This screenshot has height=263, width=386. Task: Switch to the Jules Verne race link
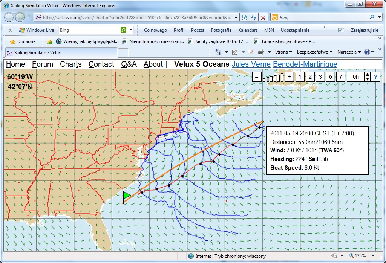[x=251, y=64]
